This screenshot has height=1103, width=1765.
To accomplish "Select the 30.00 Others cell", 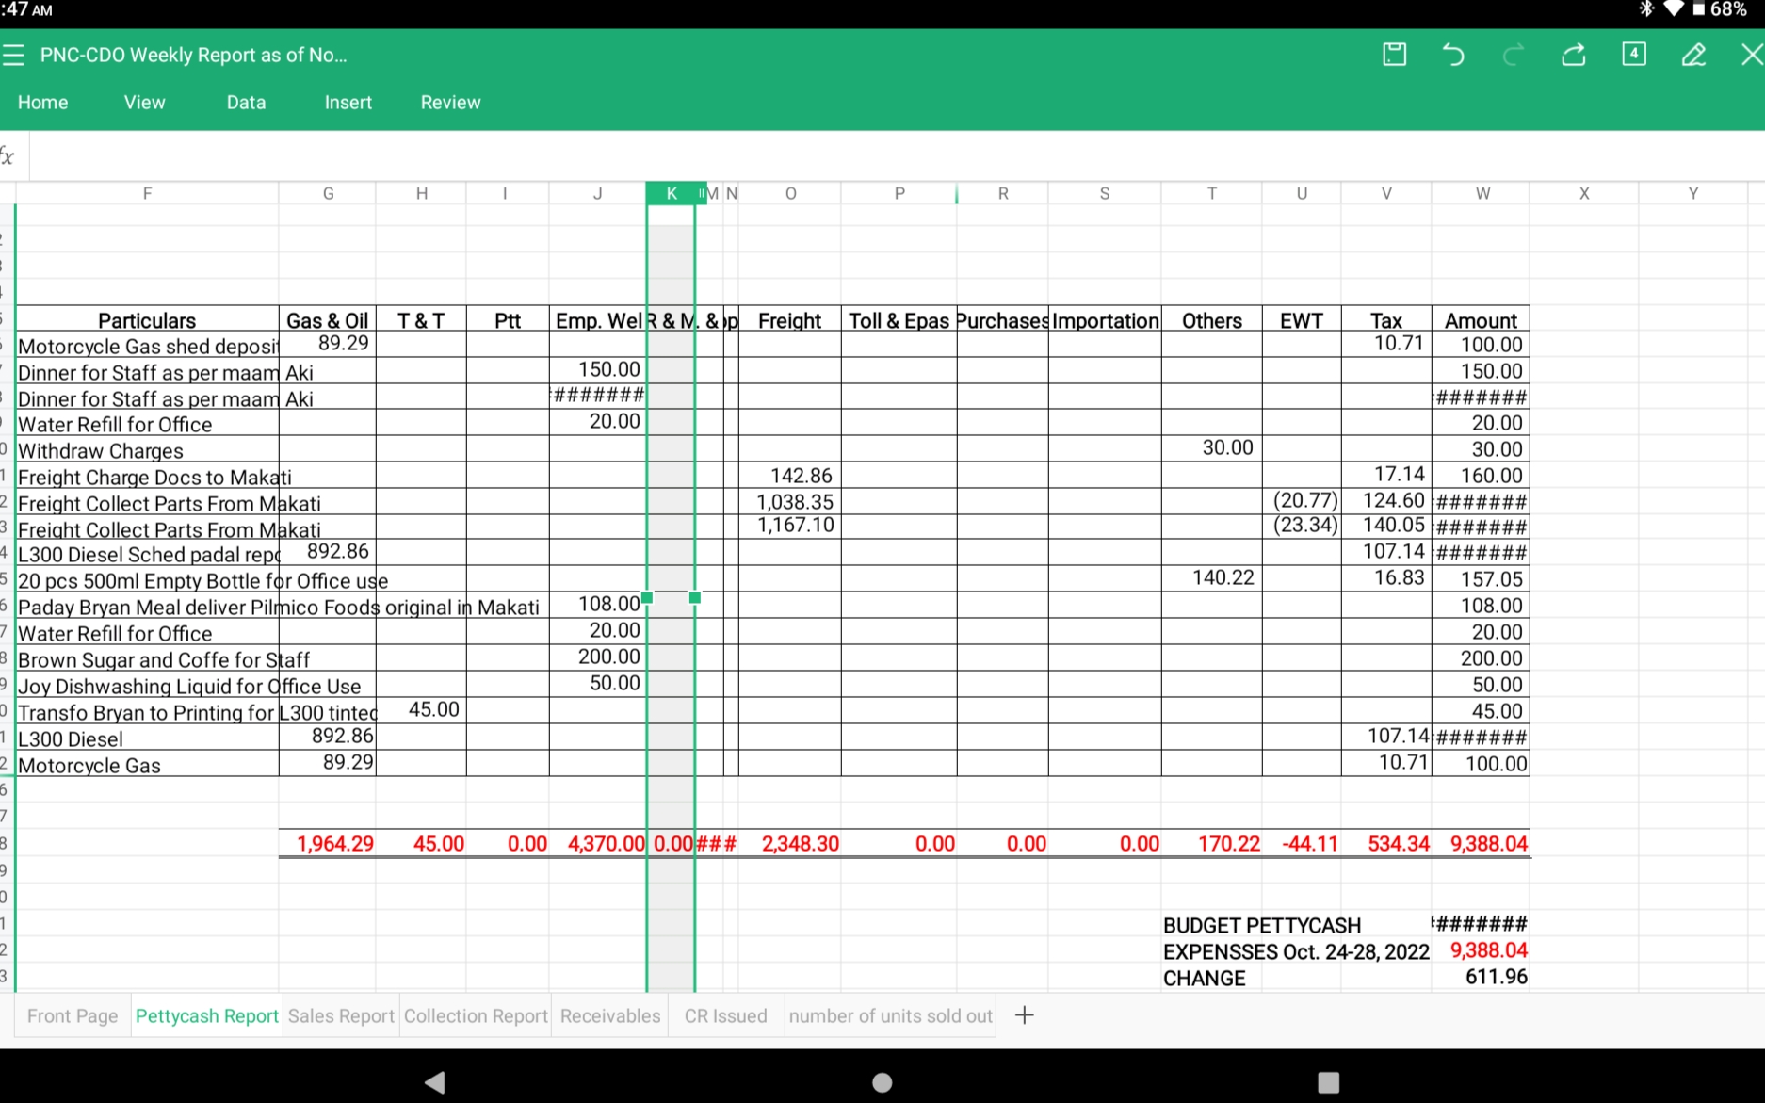I will 1212,448.
